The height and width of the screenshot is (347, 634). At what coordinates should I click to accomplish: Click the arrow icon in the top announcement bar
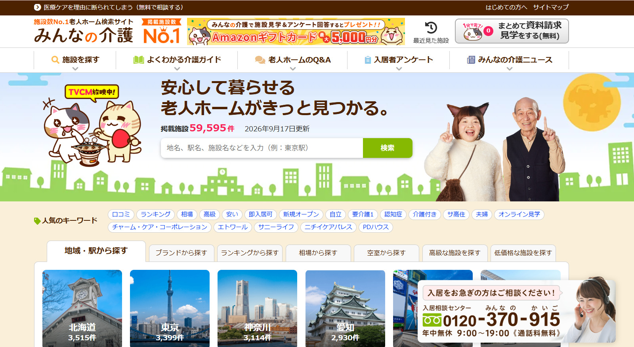pyautogui.click(x=38, y=7)
